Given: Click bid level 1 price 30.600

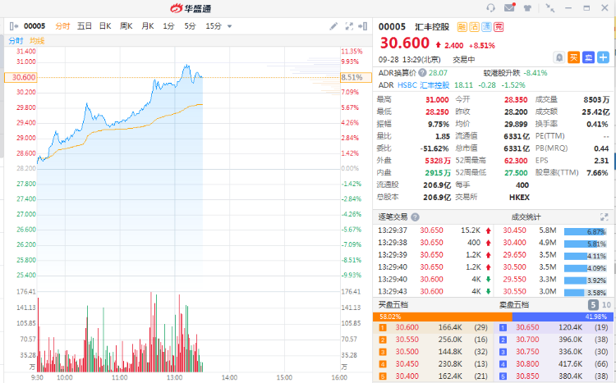Looking at the screenshot, I should [407, 327].
